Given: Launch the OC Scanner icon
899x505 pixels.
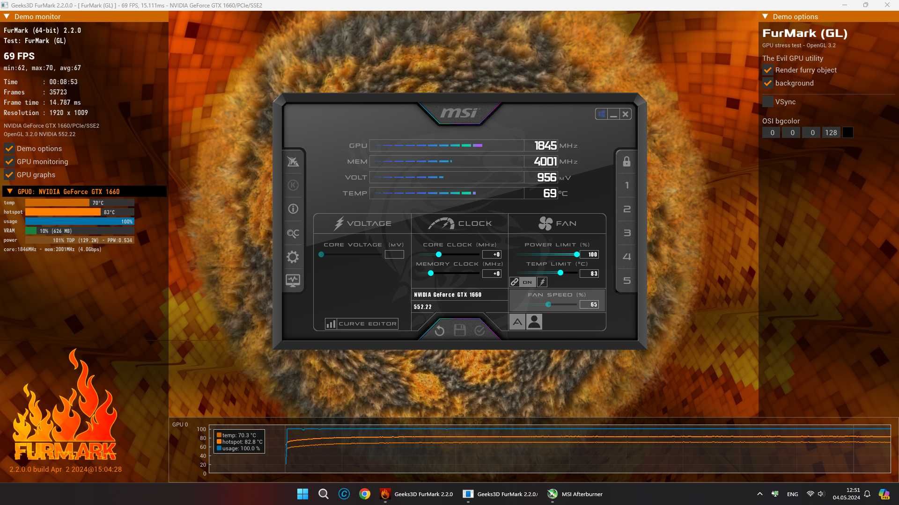Looking at the screenshot, I should (293, 233).
